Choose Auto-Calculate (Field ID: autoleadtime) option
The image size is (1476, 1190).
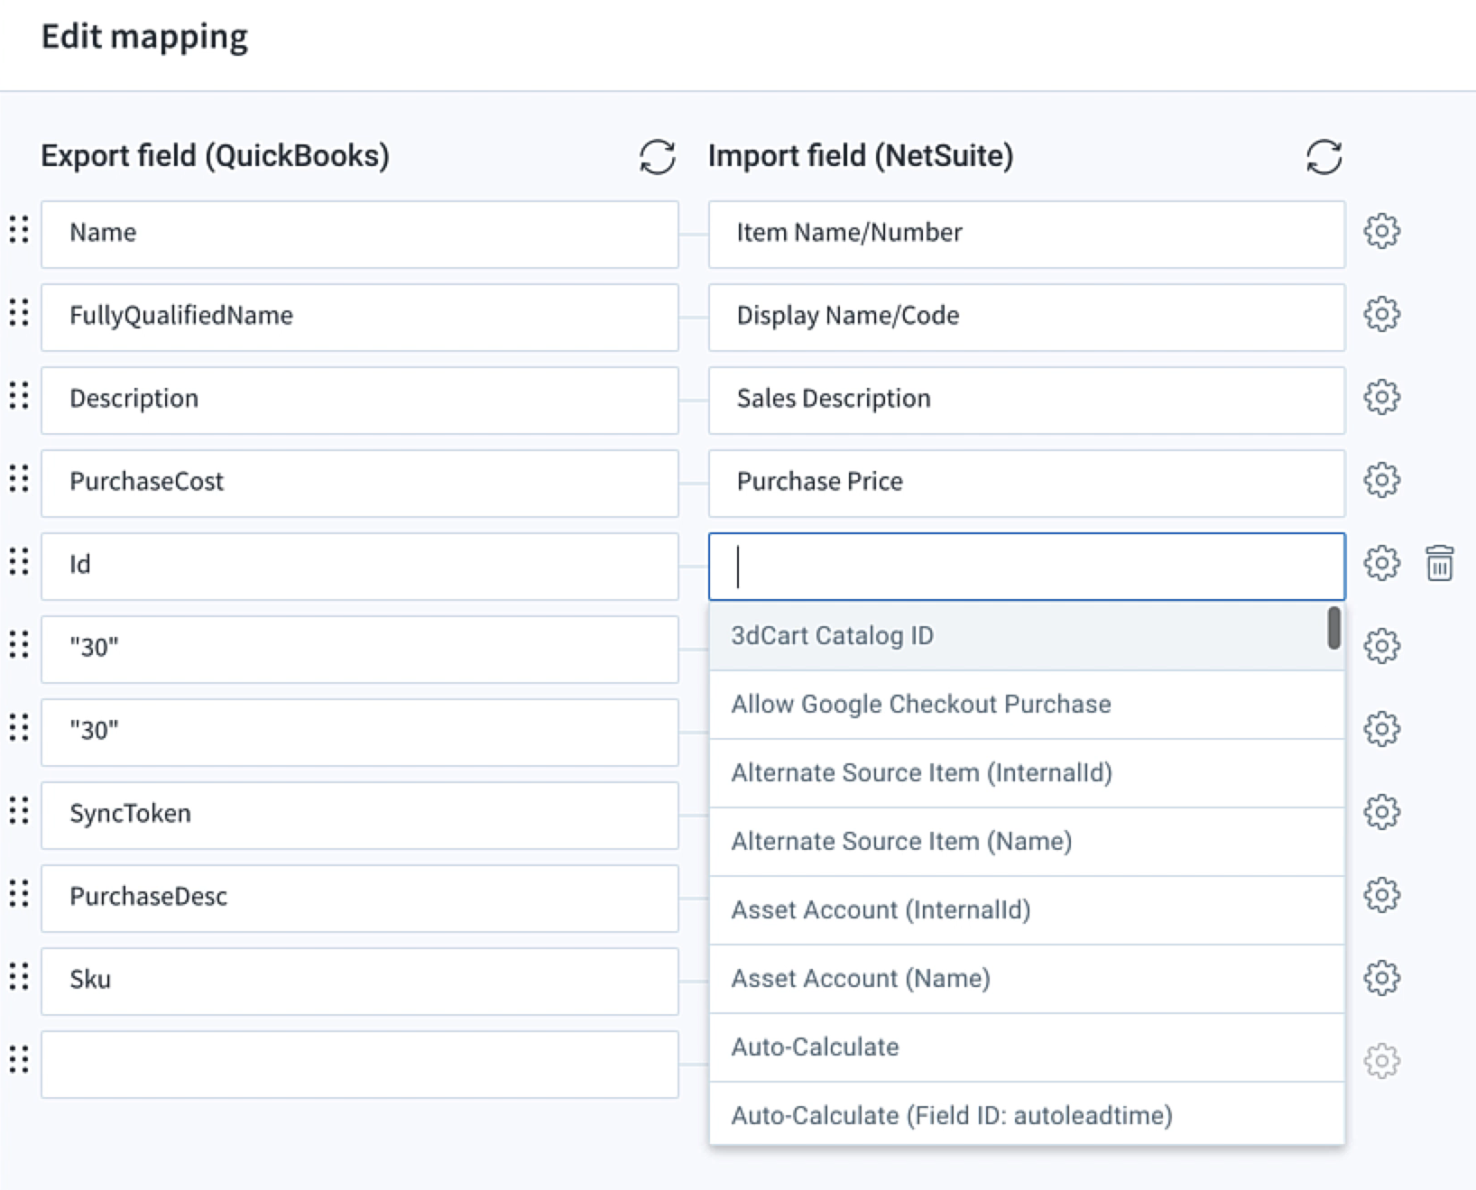(1027, 1115)
